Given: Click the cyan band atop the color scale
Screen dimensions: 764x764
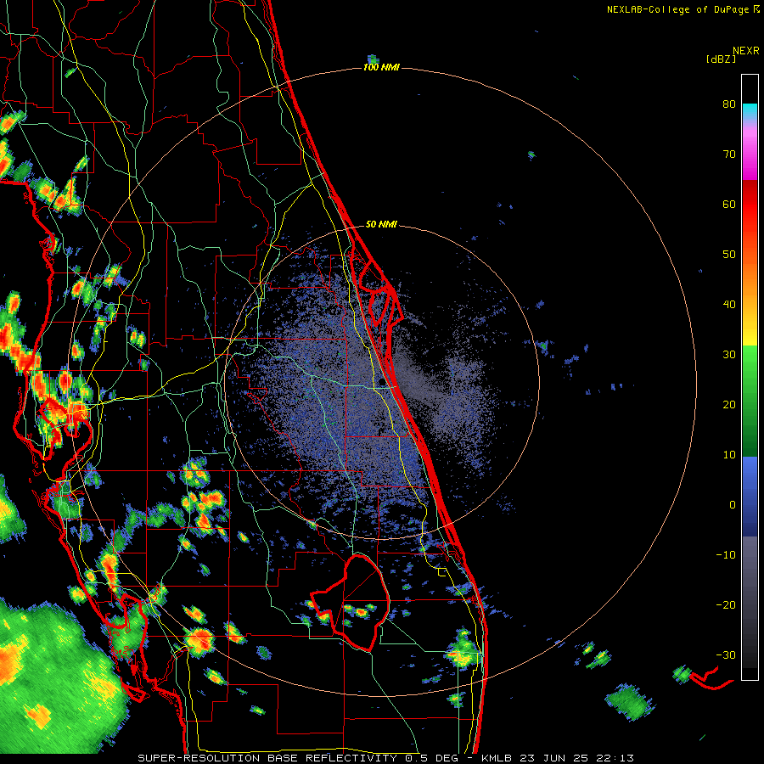Looking at the screenshot, I should (x=750, y=112).
